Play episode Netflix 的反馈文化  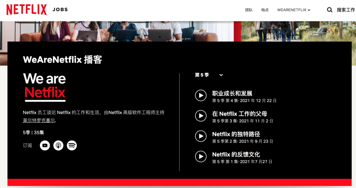(201, 156)
